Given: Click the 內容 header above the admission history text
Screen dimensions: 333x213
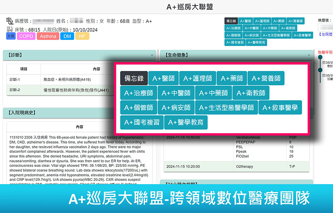Looking at the screenshot, I should [80, 127].
